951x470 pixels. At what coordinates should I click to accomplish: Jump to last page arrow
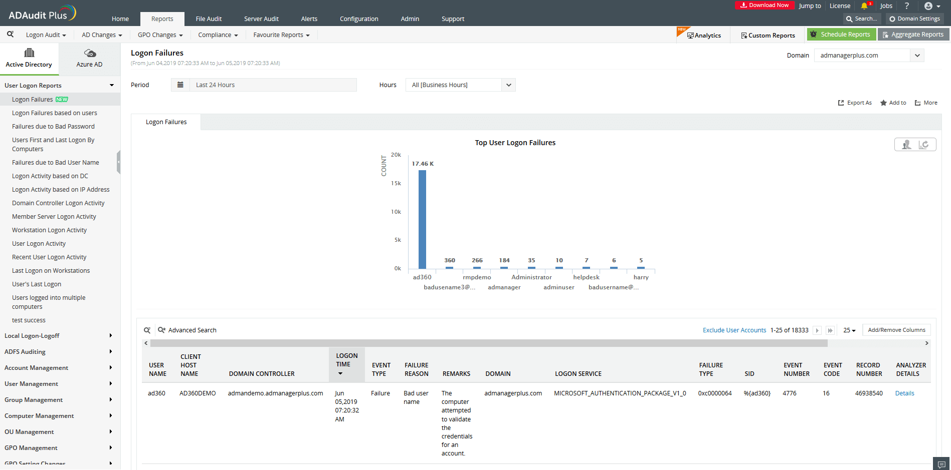[x=830, y=330]
